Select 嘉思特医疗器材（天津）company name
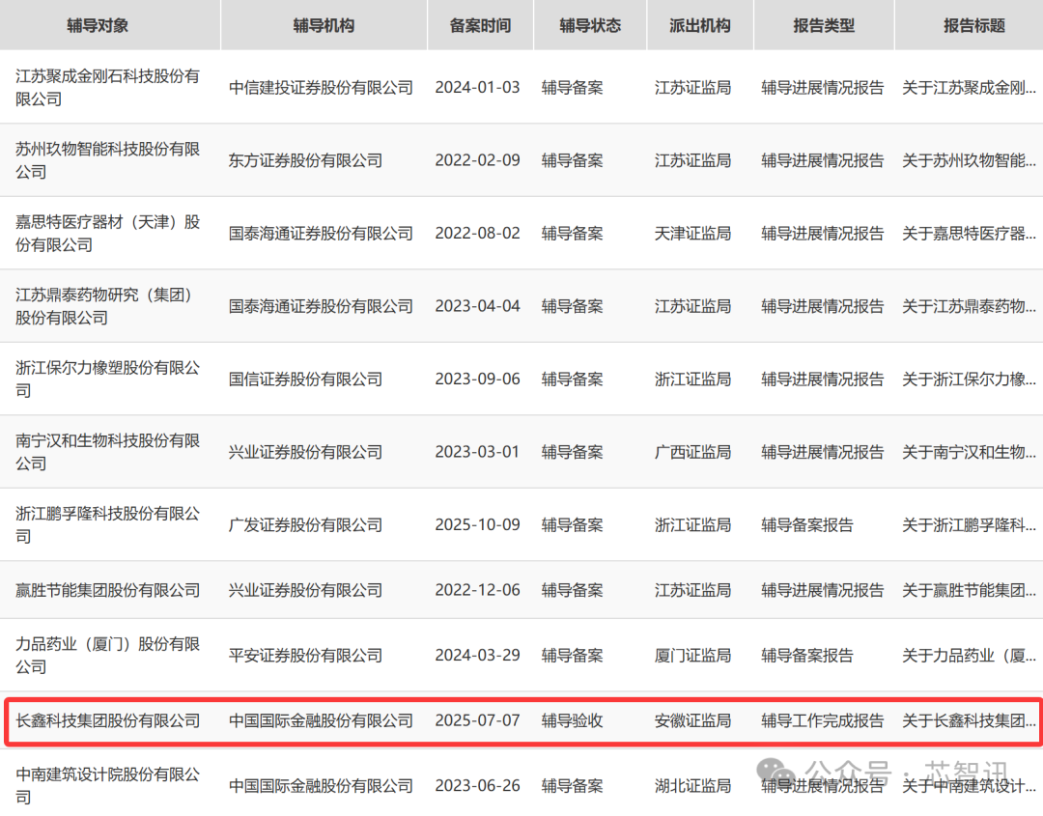This screenshot has width=1043, height=816. pyautogui.click(x=108, y=233)
